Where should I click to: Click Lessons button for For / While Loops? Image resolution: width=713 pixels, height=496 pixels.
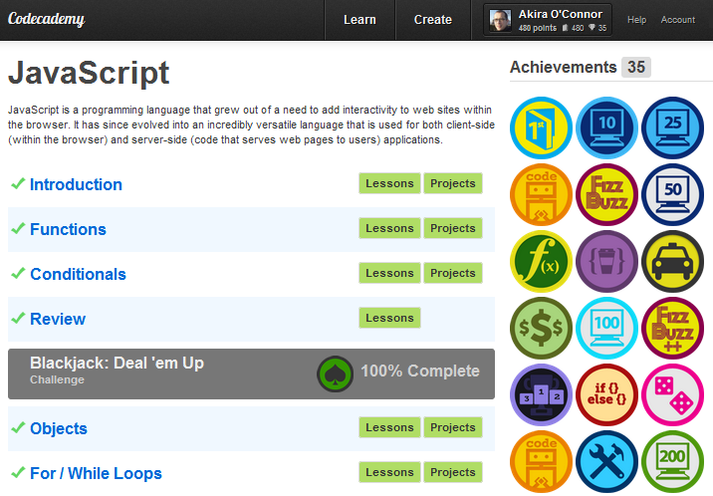click(x=389, y=472)
